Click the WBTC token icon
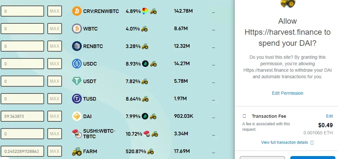338x159 pixels. 77,29
